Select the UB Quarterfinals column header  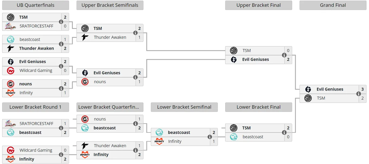[36, 5]
